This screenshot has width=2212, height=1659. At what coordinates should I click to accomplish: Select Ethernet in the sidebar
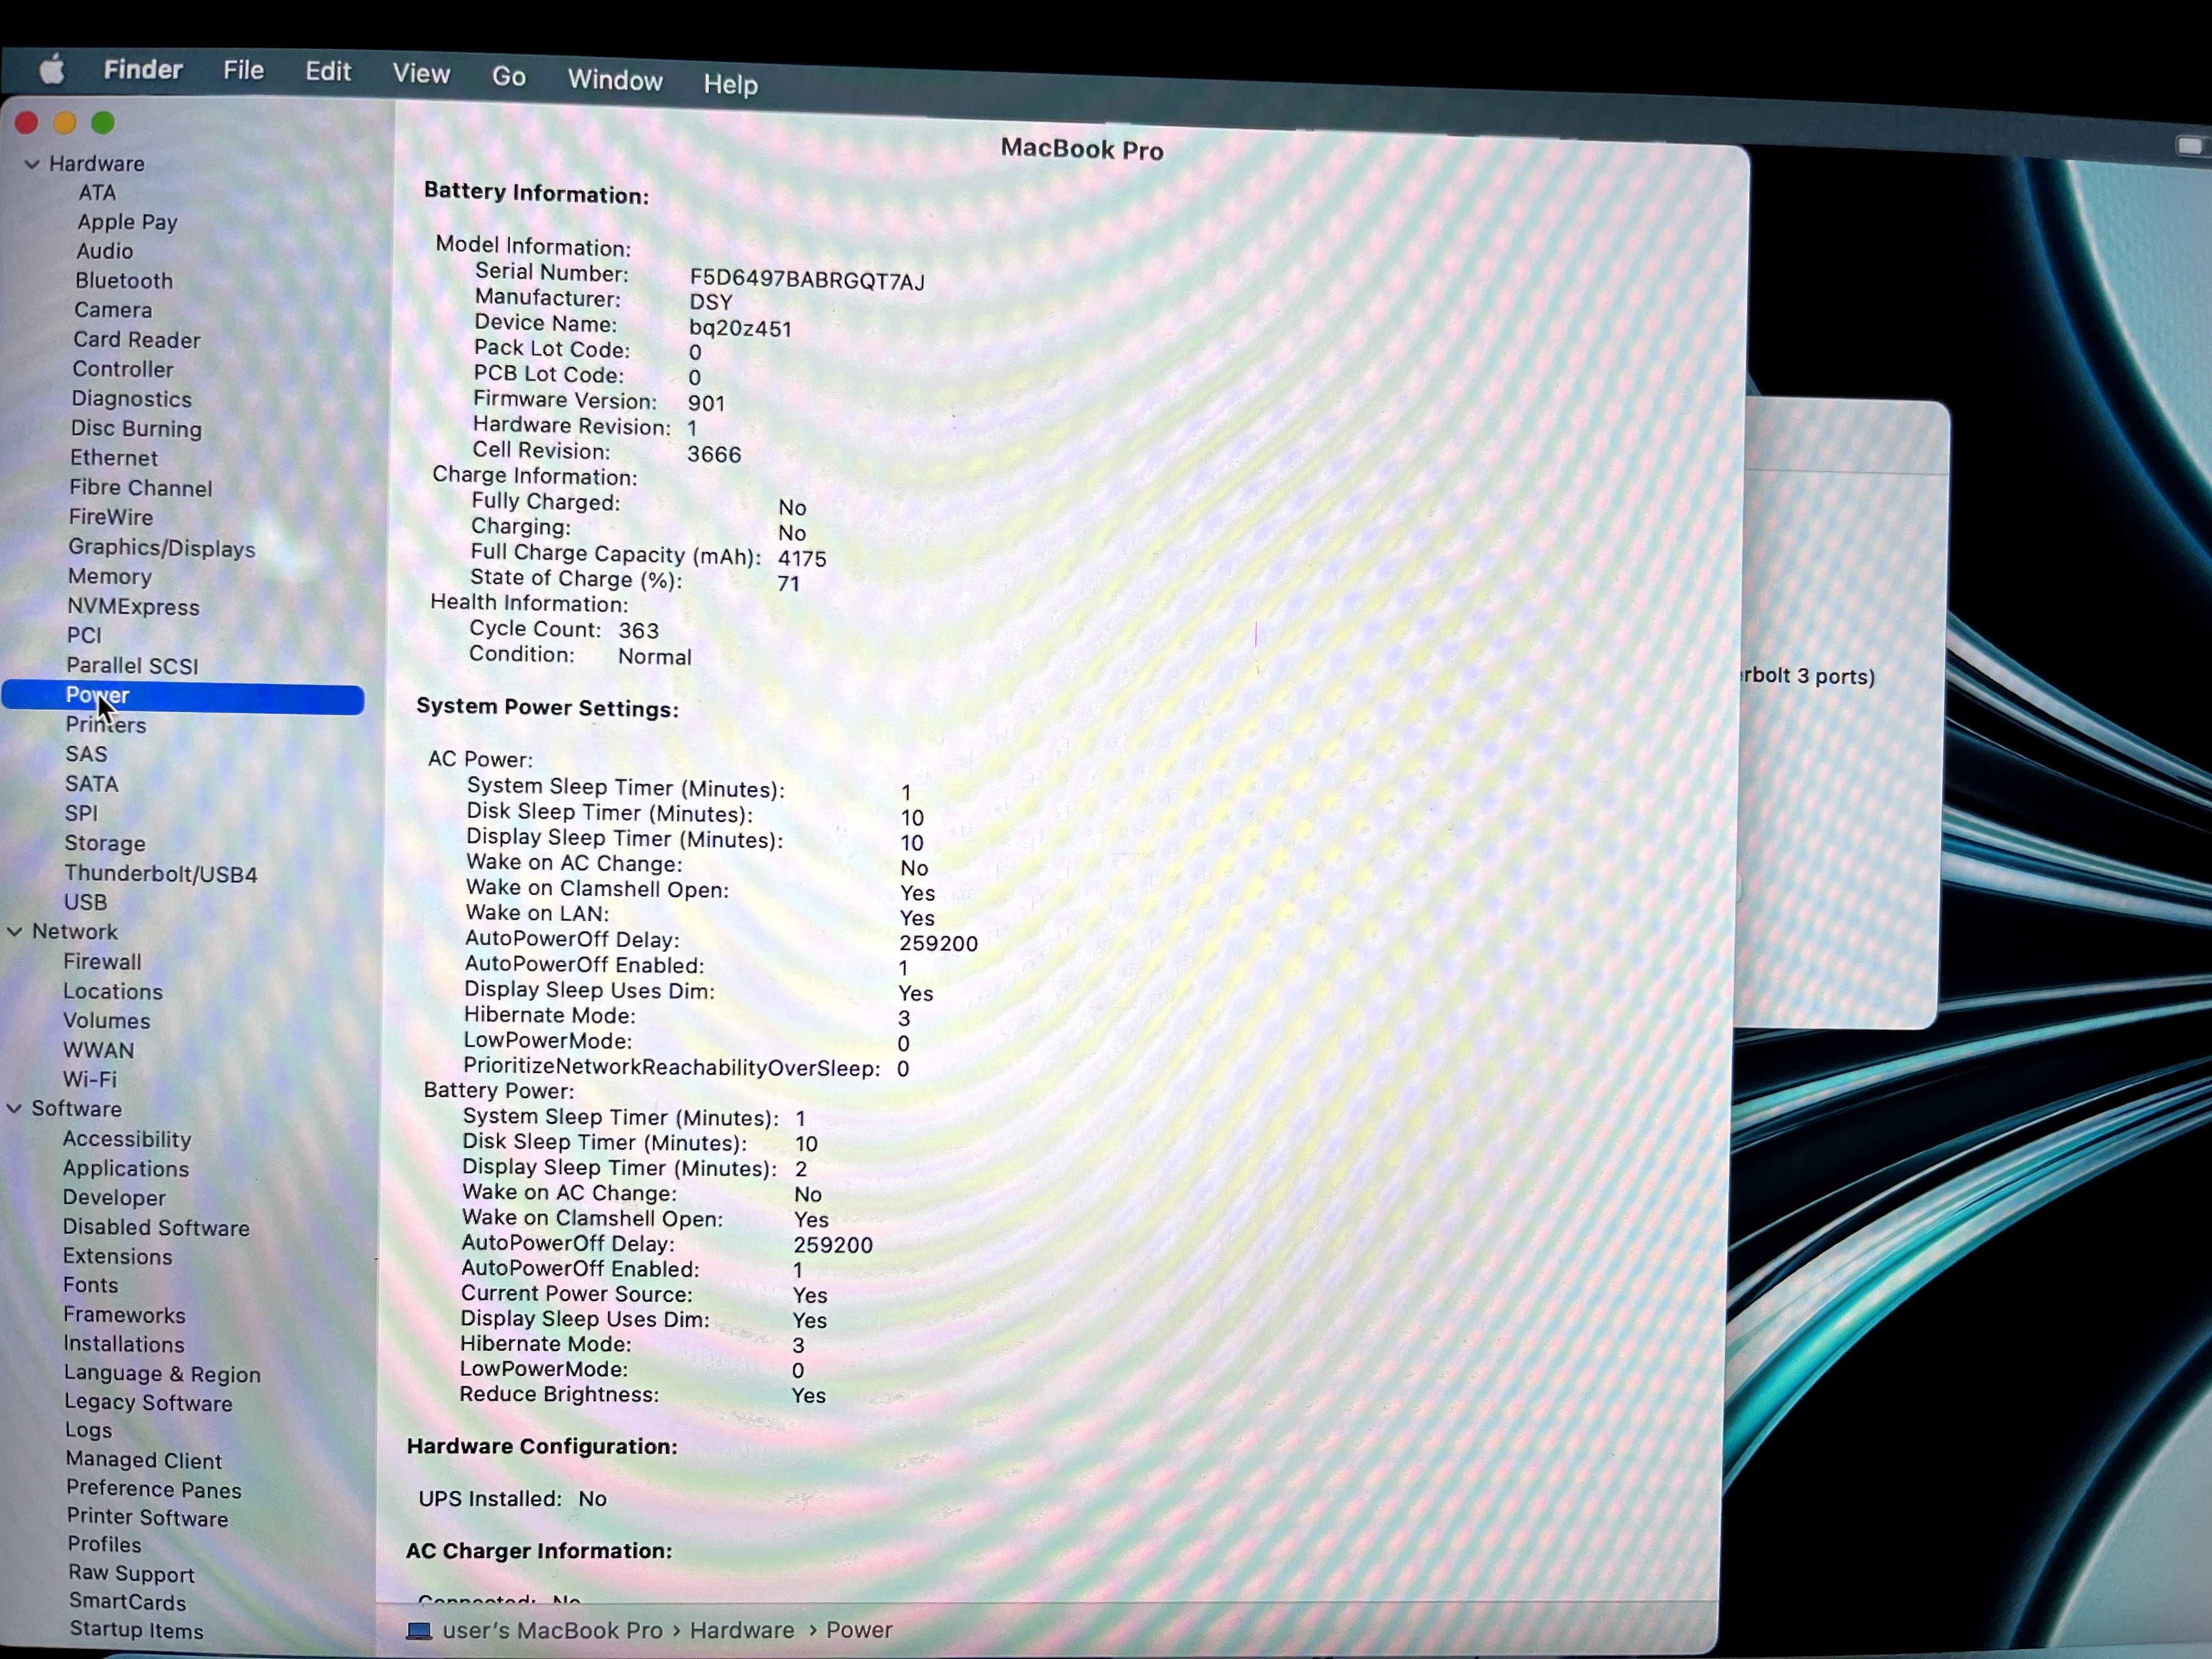coord(114,458)
